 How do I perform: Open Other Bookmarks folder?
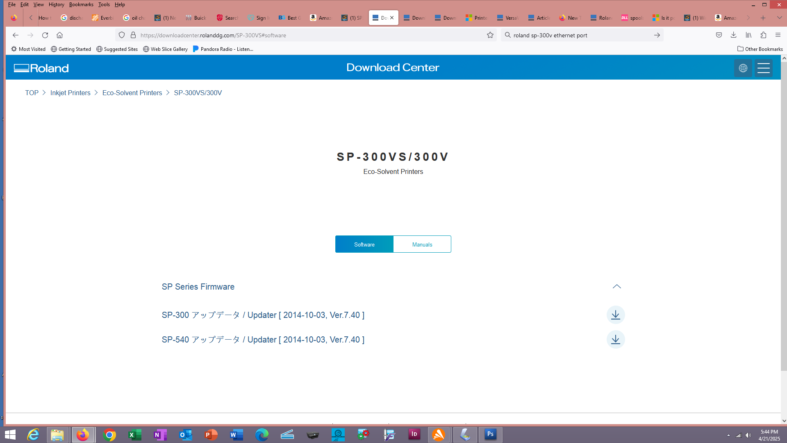coord(760,49)
